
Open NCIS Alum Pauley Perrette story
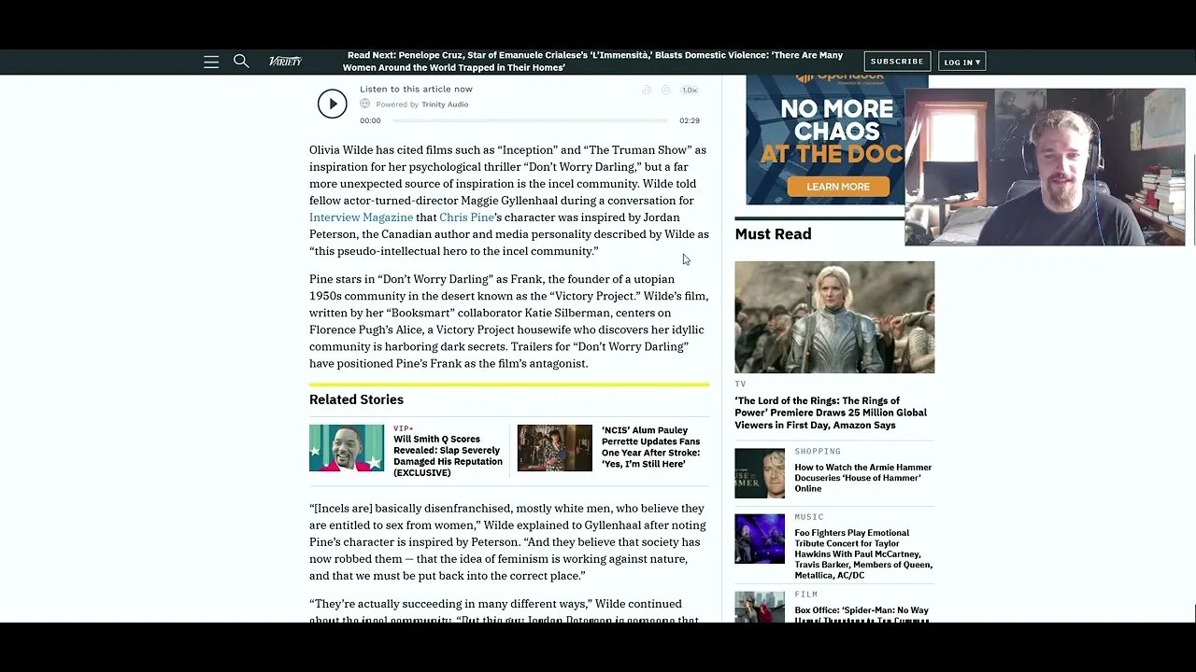650,447
